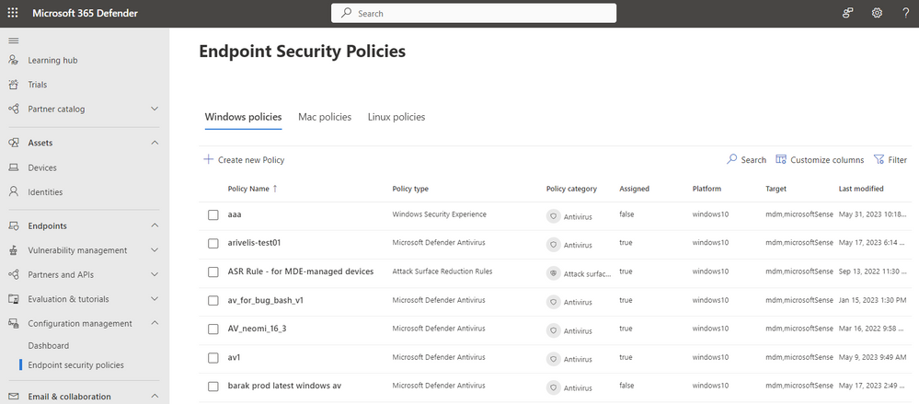The height and width of the screenshot is (404, 919).
Task: Click the Configuration management icon
Action: (14, 323)
